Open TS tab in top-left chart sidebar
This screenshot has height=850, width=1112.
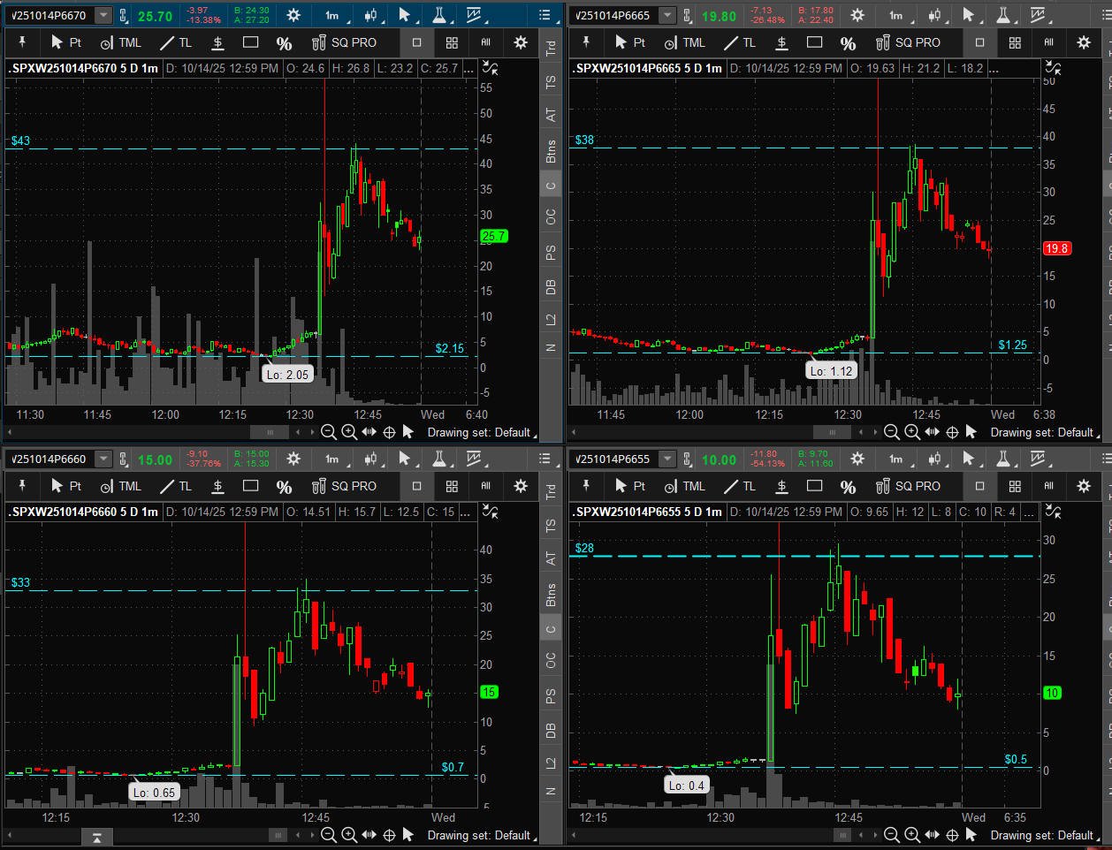(x=551, y=81)
